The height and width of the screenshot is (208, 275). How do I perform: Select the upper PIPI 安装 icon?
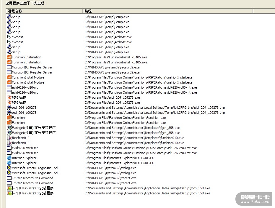coord(9,97)
